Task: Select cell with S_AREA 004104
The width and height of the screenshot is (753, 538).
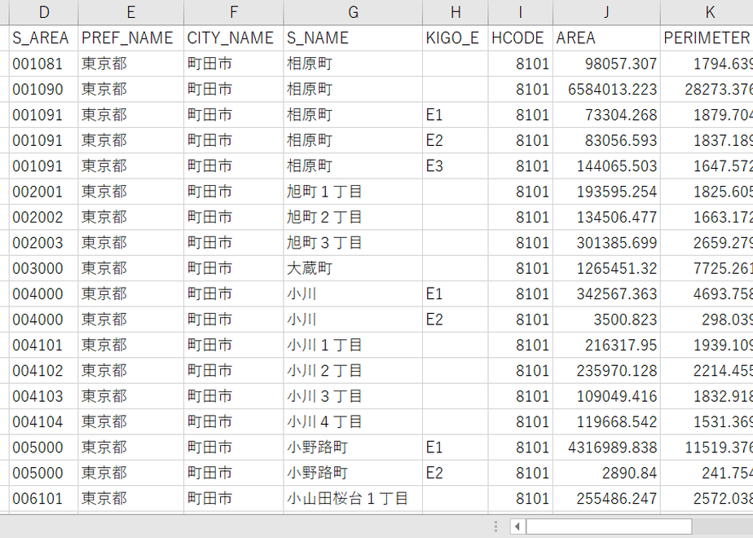Action: point(44,421)
